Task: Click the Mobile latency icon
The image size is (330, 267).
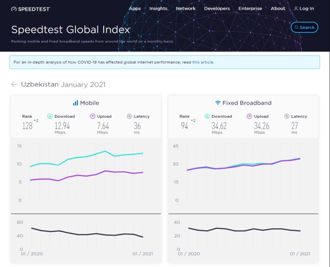Action: point(129,116)
